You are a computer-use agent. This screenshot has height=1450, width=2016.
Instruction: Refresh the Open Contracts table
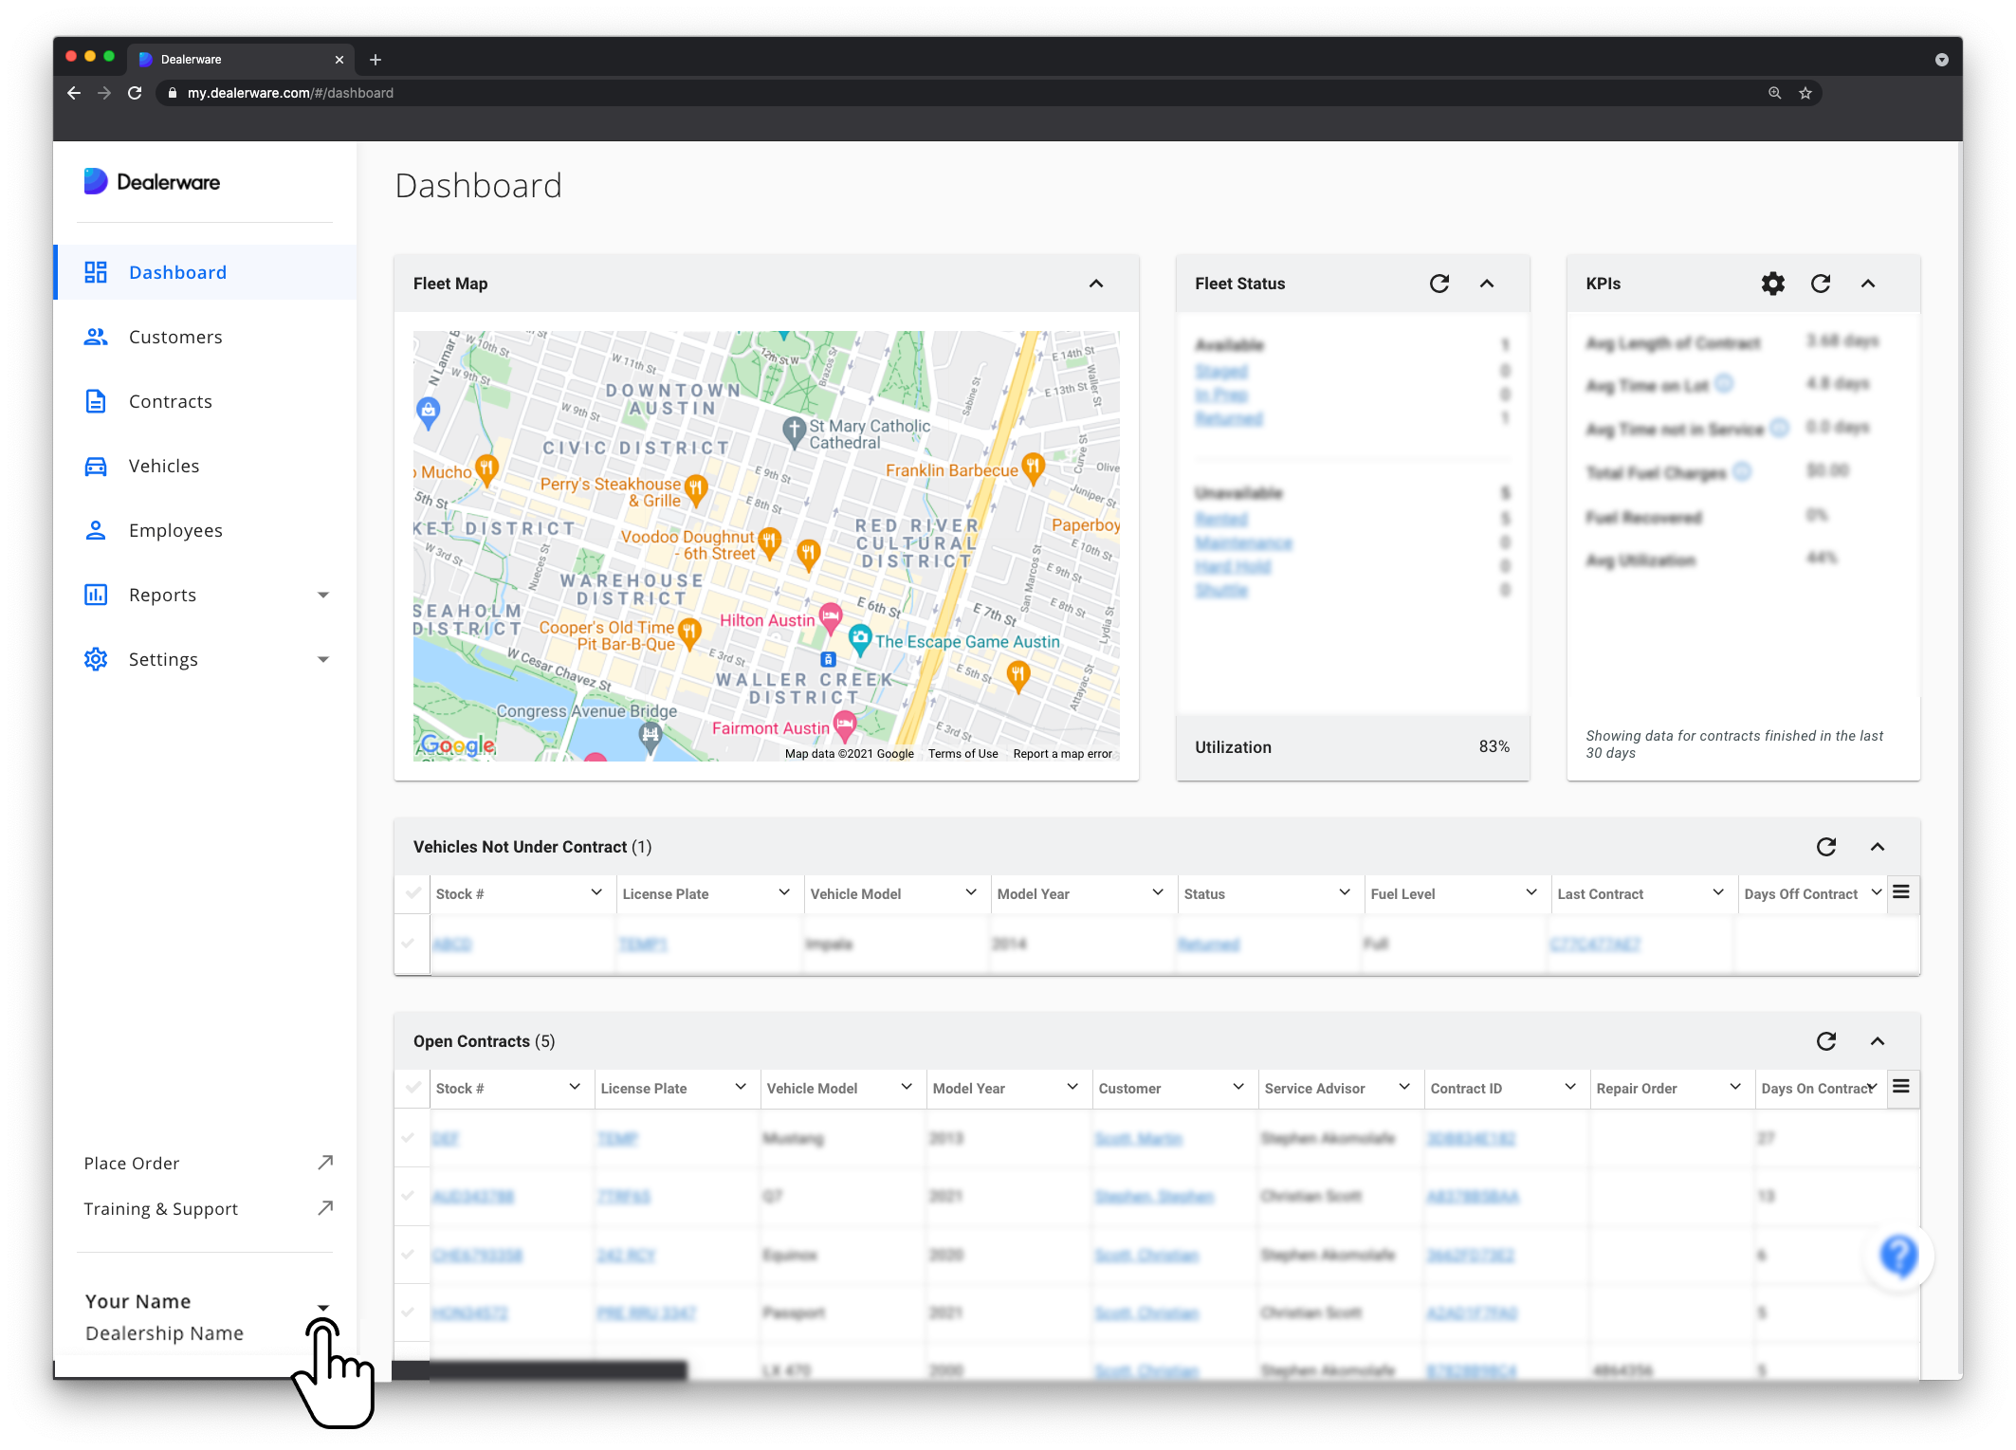coord(1826,1041)
